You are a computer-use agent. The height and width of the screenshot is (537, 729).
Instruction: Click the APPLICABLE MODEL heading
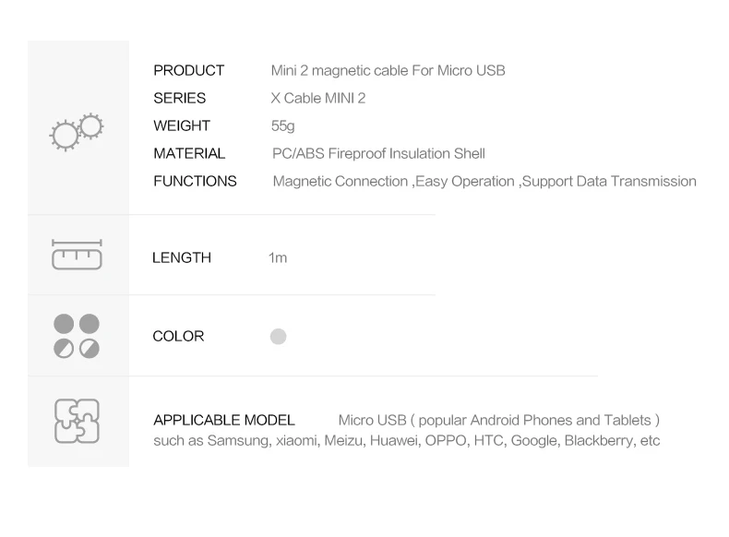[x=224, y=421]
